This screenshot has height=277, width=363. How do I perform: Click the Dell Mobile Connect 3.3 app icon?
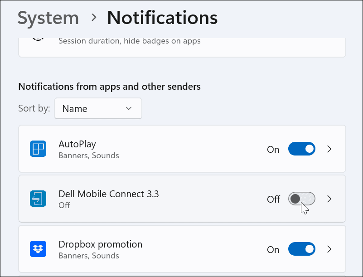coord(38,199)
